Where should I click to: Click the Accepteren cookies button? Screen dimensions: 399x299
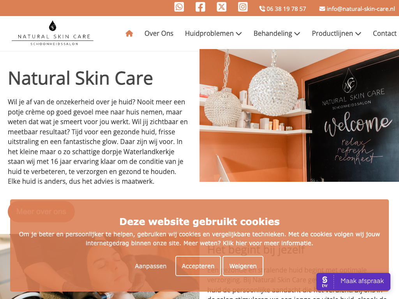point(198,266)
